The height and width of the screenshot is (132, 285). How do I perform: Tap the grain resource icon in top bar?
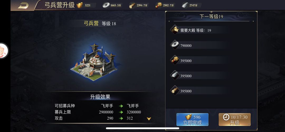pyautogui.click(x=159, y=5)
